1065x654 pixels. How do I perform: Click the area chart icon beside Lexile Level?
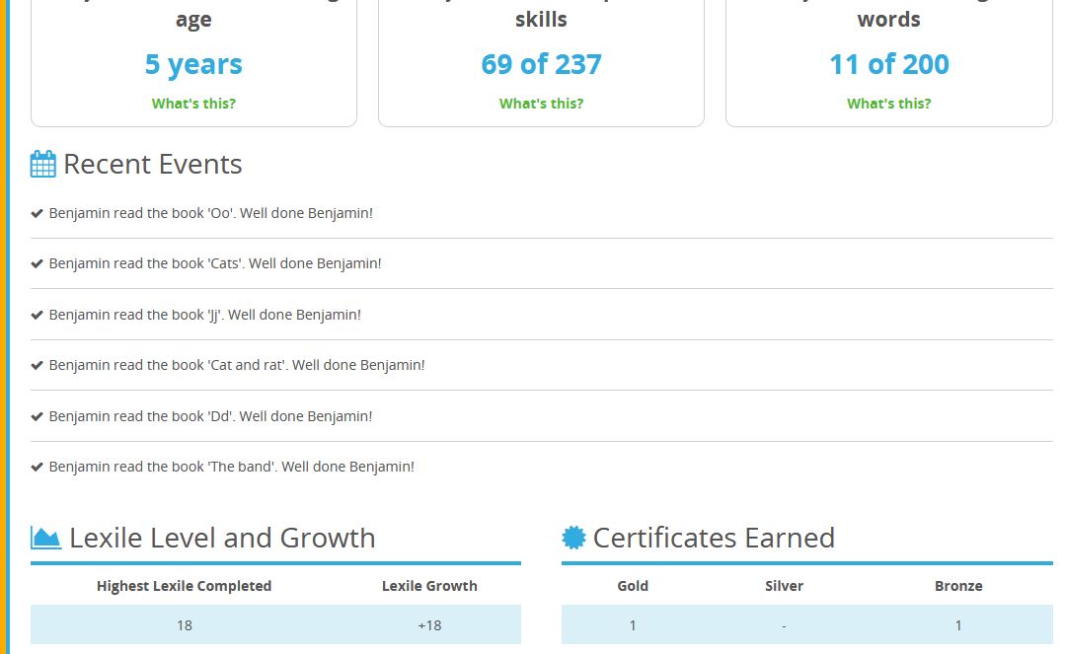(x=45, y=538)
